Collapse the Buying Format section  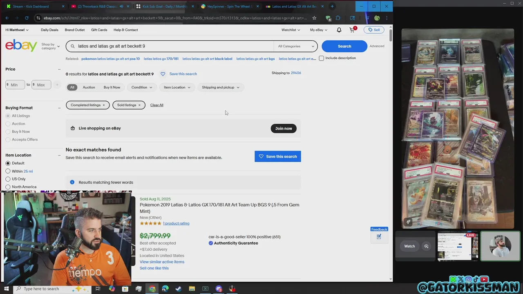59,108
